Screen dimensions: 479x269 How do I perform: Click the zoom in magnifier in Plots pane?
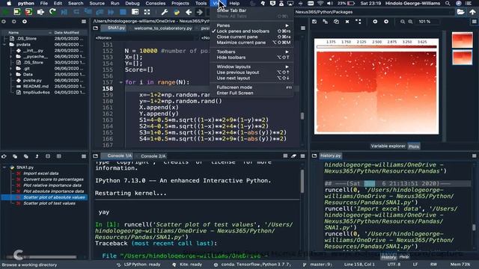point(410,22)
